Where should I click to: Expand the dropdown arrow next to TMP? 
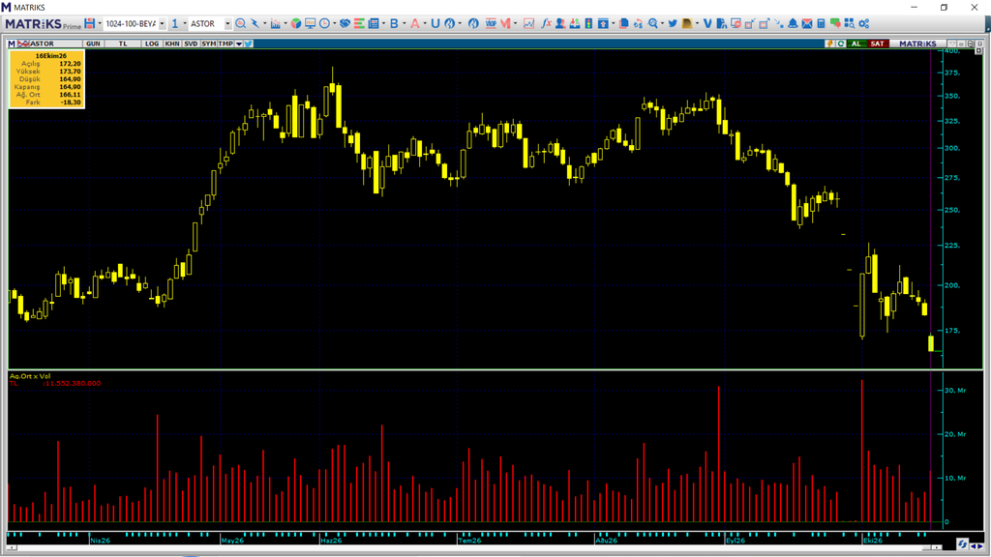point(239,44)
